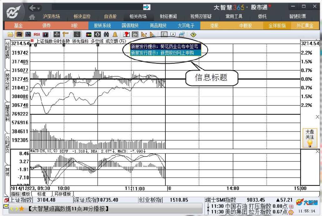Screen dimensions: 322x216
Task: Open the 葵花药业公布中签号 news headline
Action: click(x=165, y=47)
